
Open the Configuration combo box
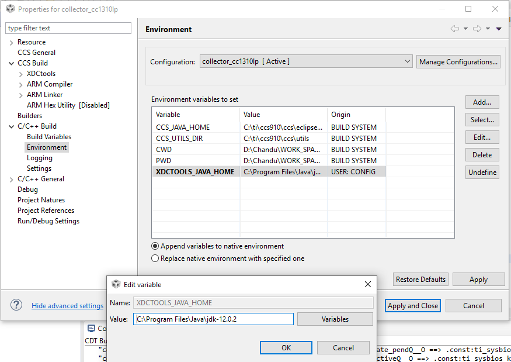(306, 61)
